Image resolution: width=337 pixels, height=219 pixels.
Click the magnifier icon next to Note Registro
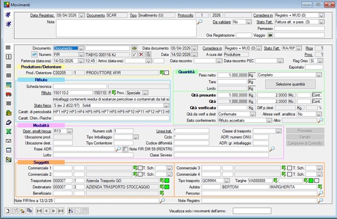(x=319, y=201)
